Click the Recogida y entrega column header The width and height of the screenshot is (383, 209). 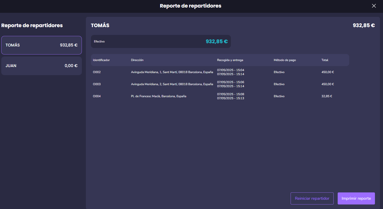[230, 60]
